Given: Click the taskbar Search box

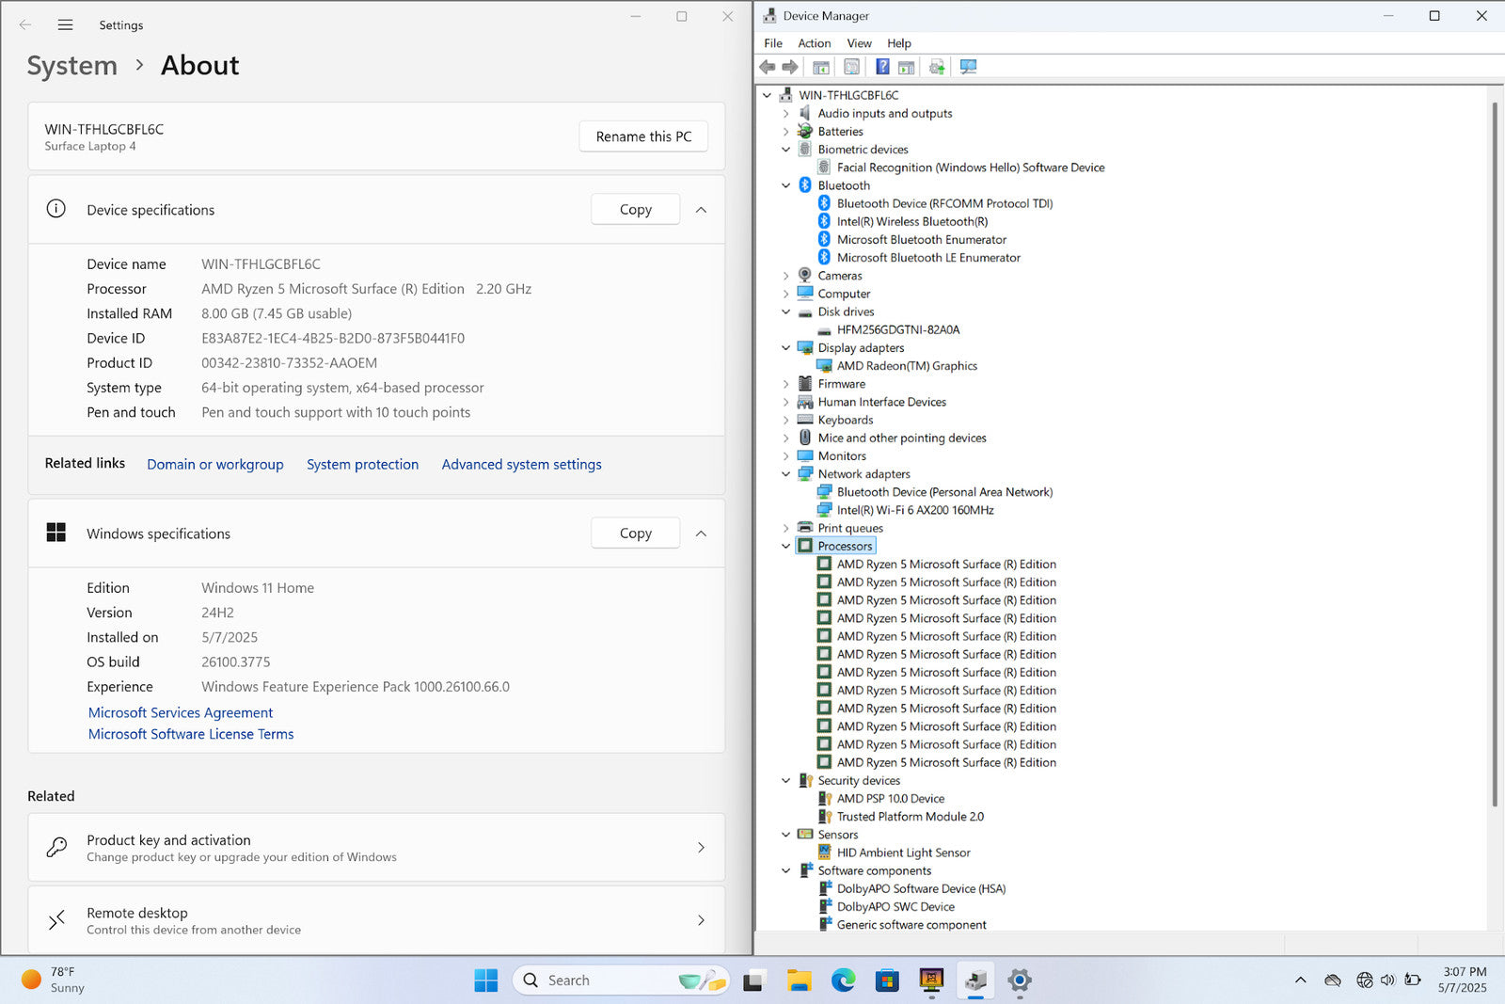Looking at the screenshot, I should (621, 980).
